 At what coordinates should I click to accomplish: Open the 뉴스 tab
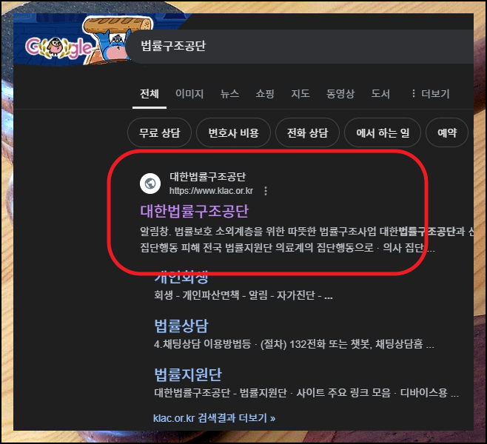point(229,93)
